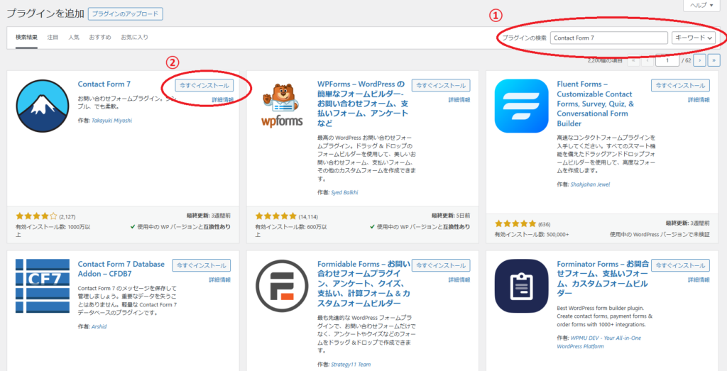Click the current page number field
Viewport: 727px width, 371px height.
(667, 60)
